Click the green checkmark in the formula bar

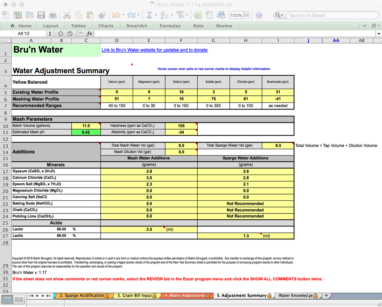tap(71, 33)
